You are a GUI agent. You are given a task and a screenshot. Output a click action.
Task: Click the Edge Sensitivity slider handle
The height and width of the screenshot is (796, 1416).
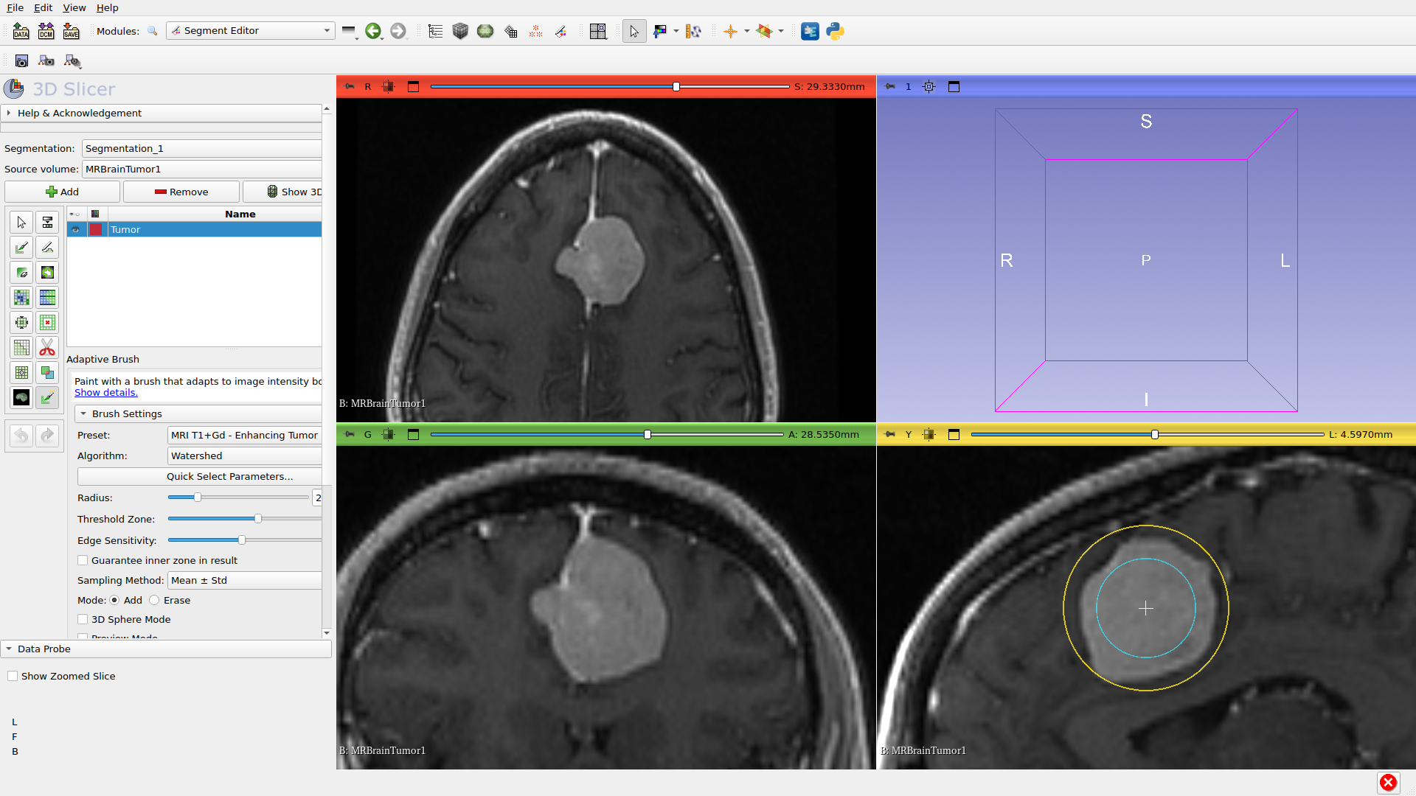242,540
